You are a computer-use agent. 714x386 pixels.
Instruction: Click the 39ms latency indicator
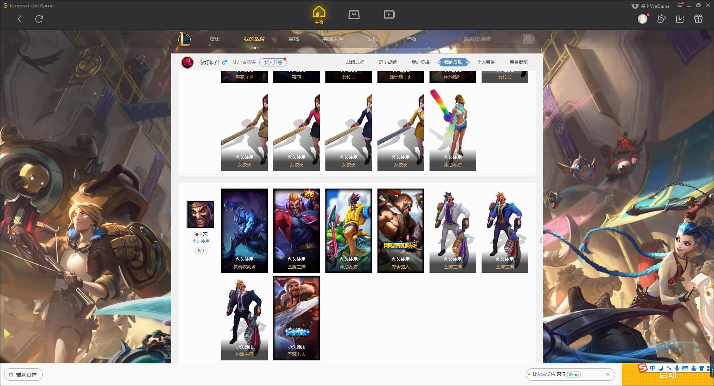click(574, 374)
